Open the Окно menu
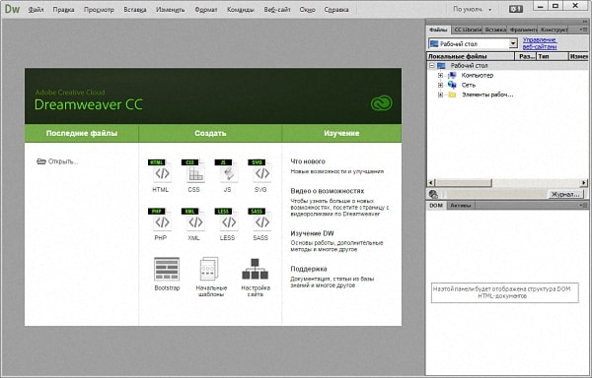Screen dimensions: 592x378 pyautogui.click(x=307, y=10)
